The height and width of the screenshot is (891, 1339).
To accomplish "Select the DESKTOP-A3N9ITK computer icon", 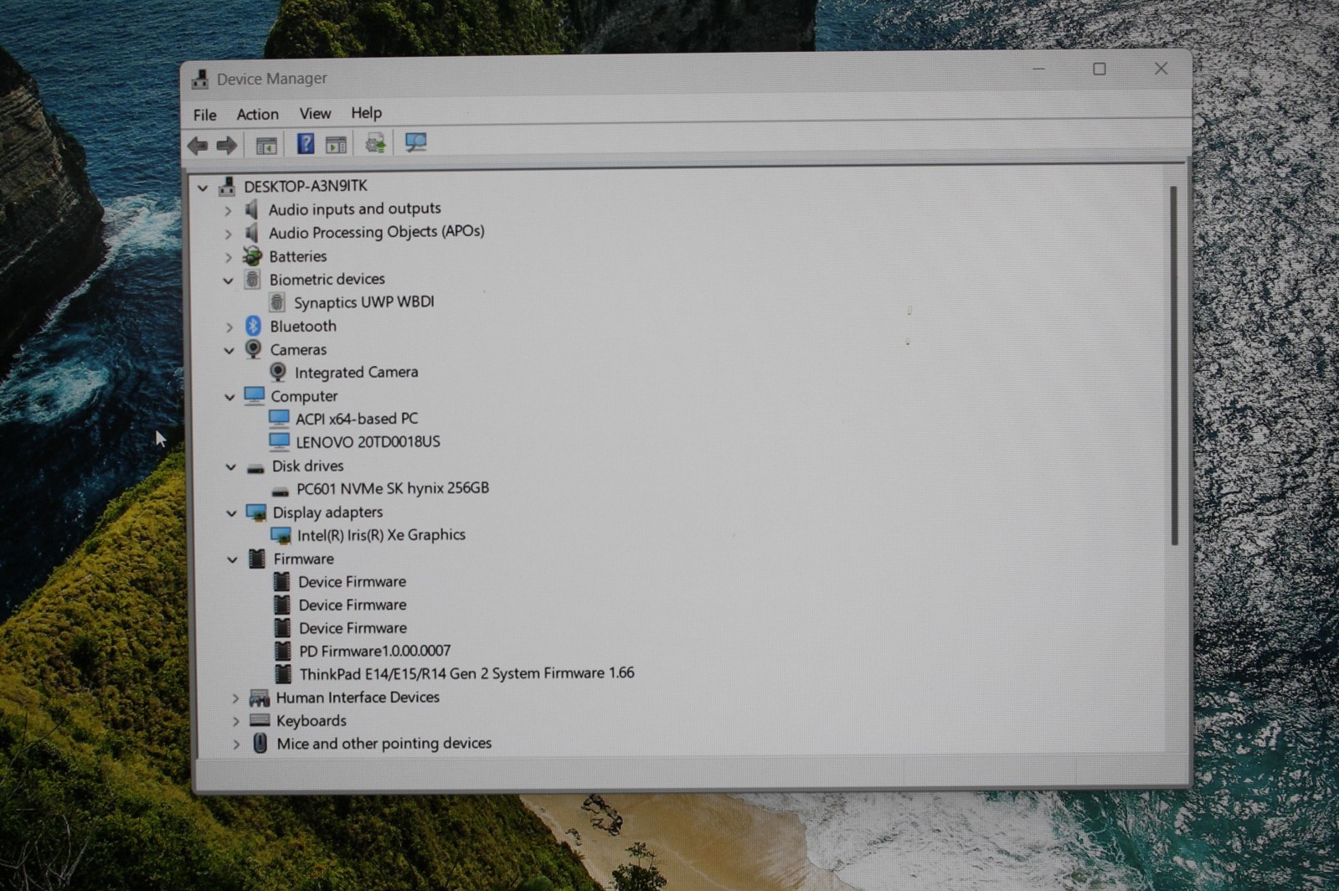I will coord(227,187).
